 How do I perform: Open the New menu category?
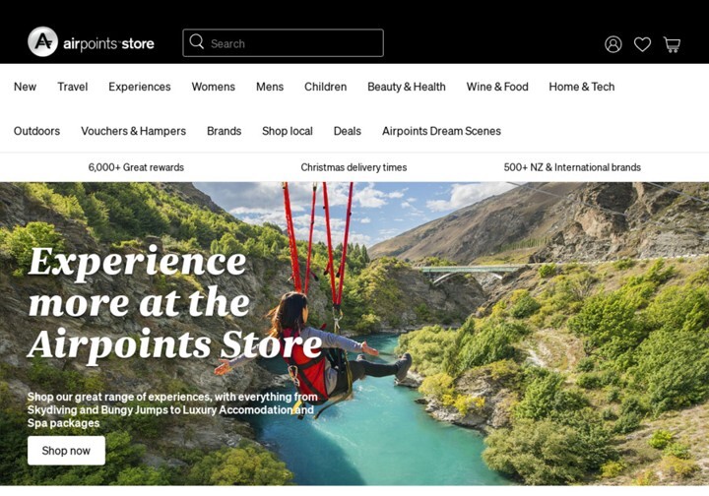pos(25,87)
